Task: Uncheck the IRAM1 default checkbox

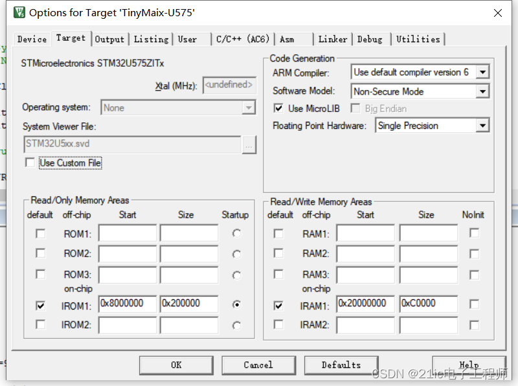Action: point(278,306)
